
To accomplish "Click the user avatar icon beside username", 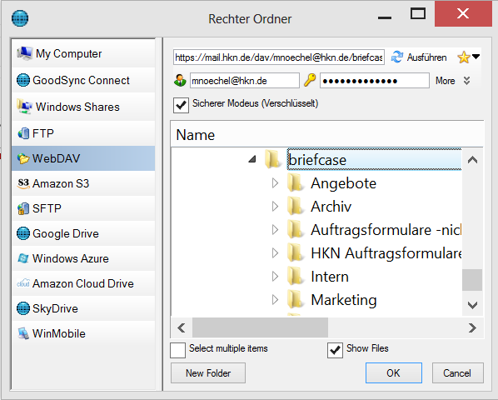I will [180, 80].
